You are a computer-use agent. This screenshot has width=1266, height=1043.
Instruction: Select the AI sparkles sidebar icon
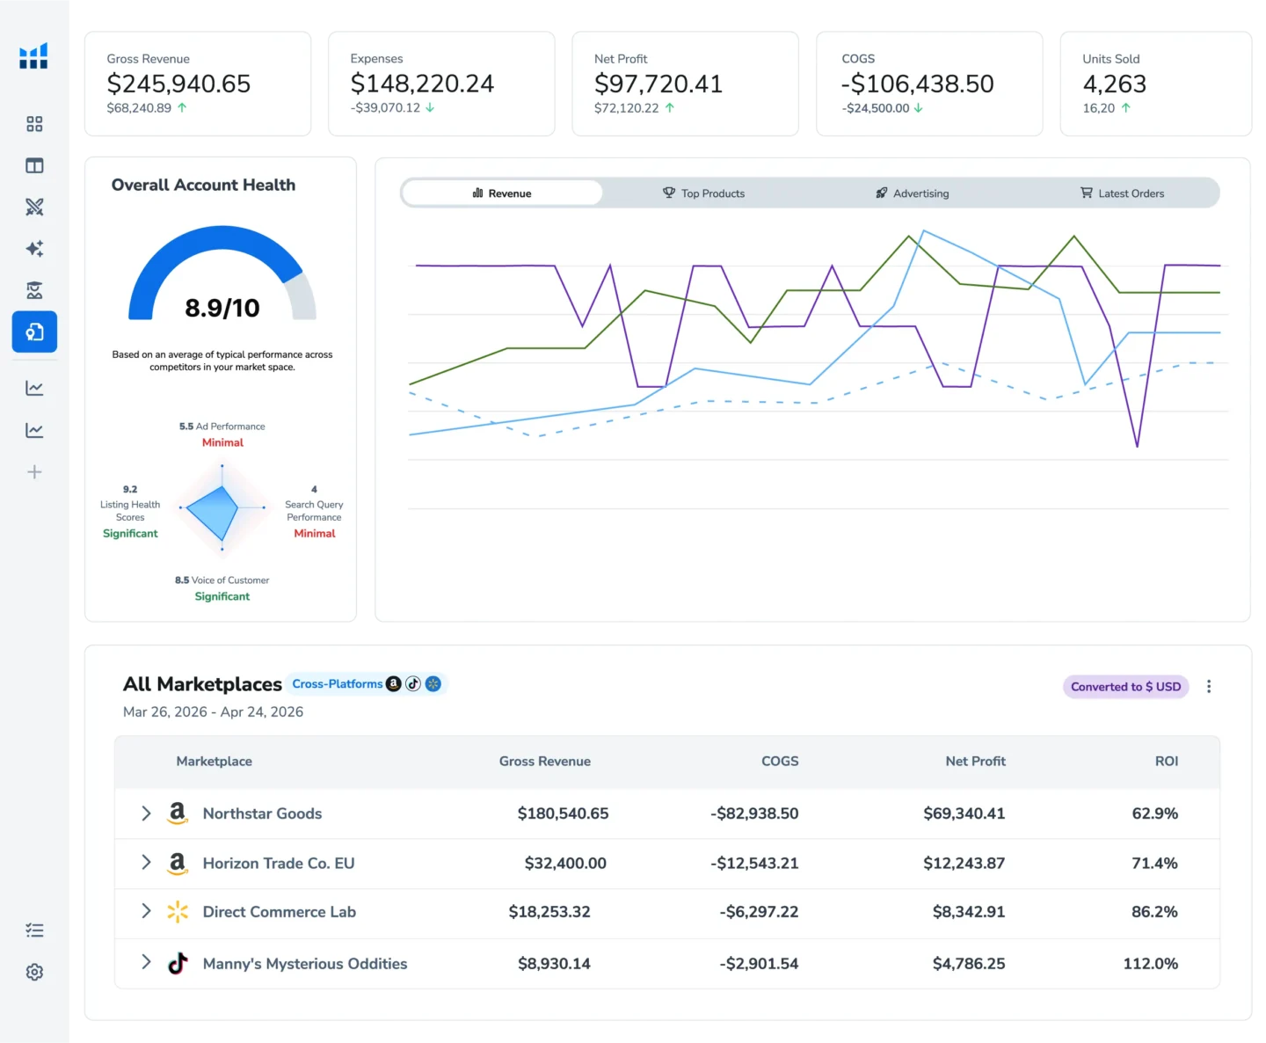click(34, 249)
